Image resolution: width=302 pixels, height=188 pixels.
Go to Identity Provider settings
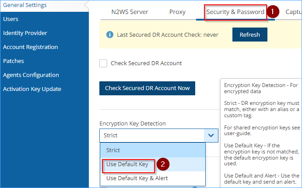click(25, 33)
